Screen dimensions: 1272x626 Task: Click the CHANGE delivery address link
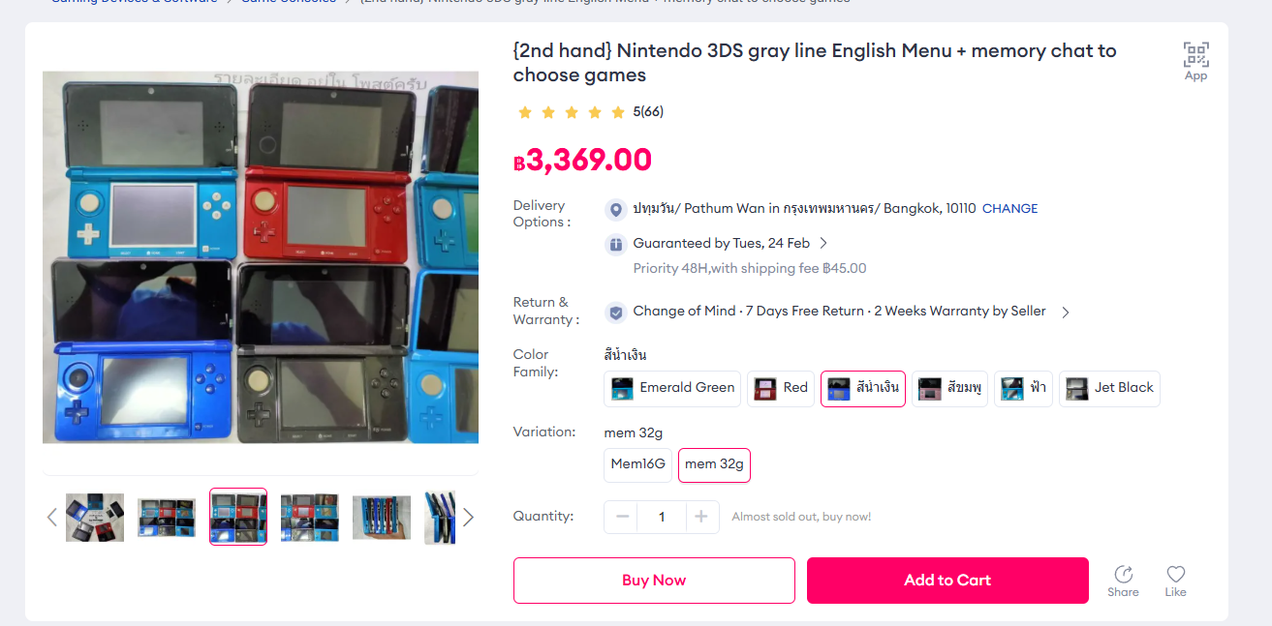point(1009,209)
